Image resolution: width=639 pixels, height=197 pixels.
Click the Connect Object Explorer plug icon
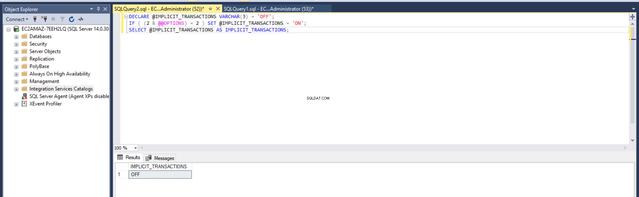click(35, 19)
